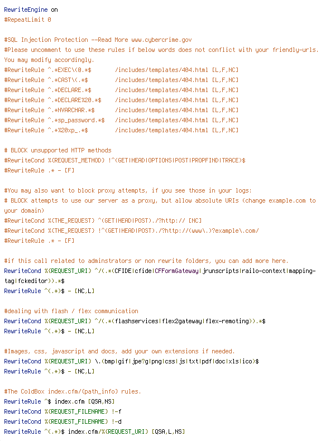Image resolution: width=335 pixels, height=441 pixels.
Task: Click the EXEC injection RewriteRule line
Action: point(121,70)
